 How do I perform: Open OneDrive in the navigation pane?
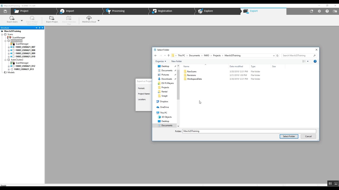click(x=164, y=107)
